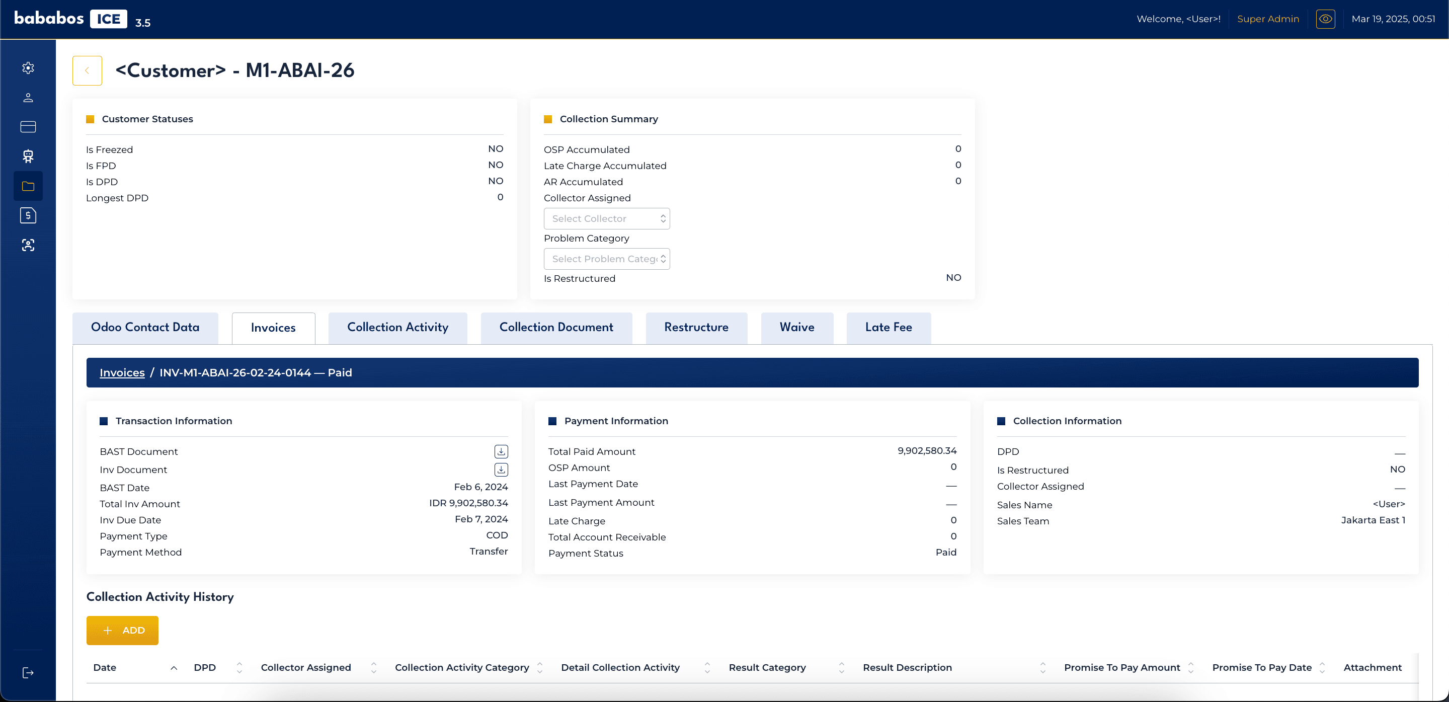The height and width of the screenshot is (702, 1449).
Task: Open the Select Collector dropdown
Action: pyautogui.click(x=607, y=219)
